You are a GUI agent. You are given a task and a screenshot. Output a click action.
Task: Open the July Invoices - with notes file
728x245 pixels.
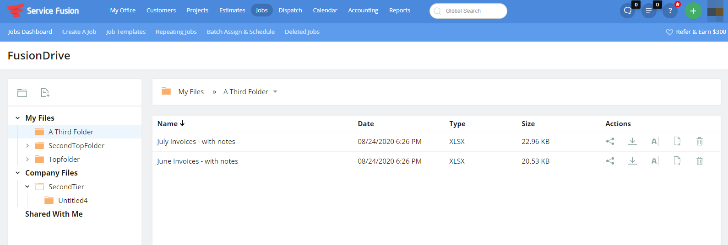pos(196,141)
